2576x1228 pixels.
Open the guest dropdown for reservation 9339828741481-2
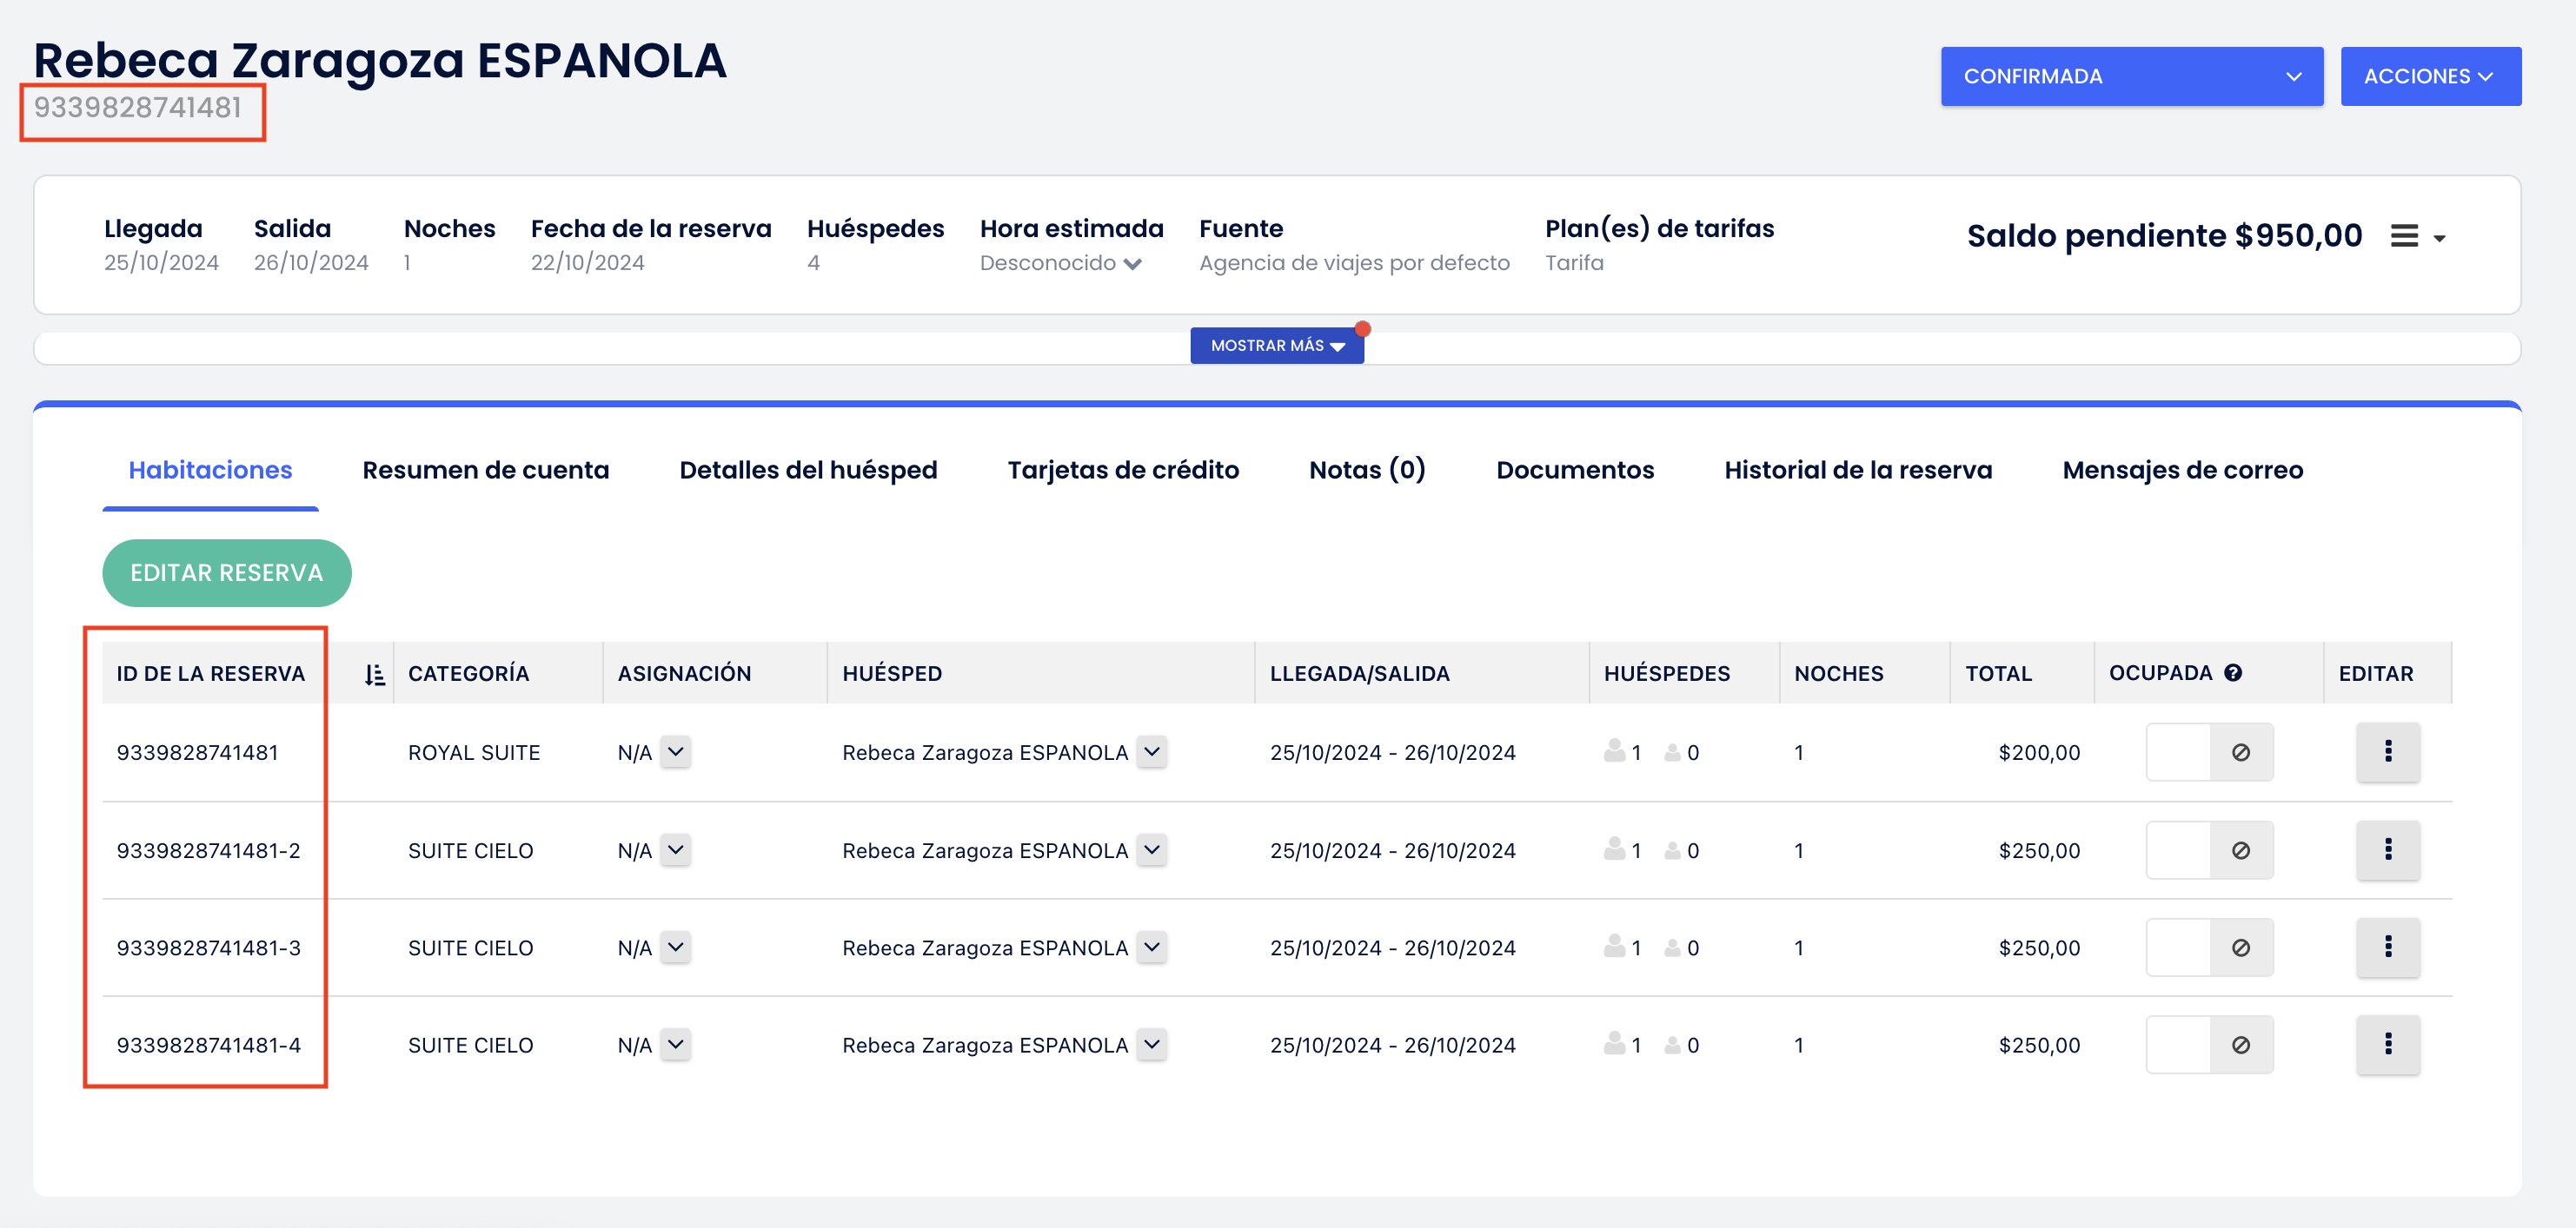[1152, 849]
